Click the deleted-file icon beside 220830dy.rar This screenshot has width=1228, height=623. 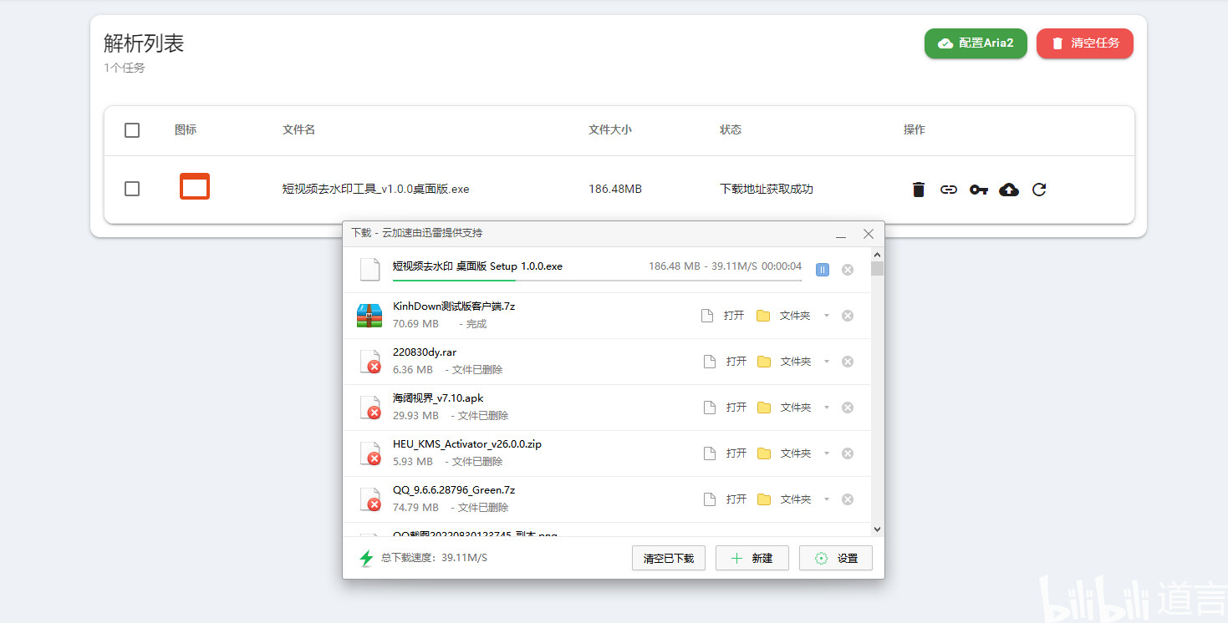pyautogui.click(x=370, y=362)
